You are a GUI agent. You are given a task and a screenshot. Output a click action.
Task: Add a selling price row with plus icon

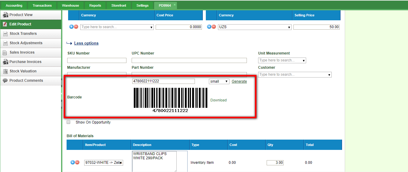point(209,27)
